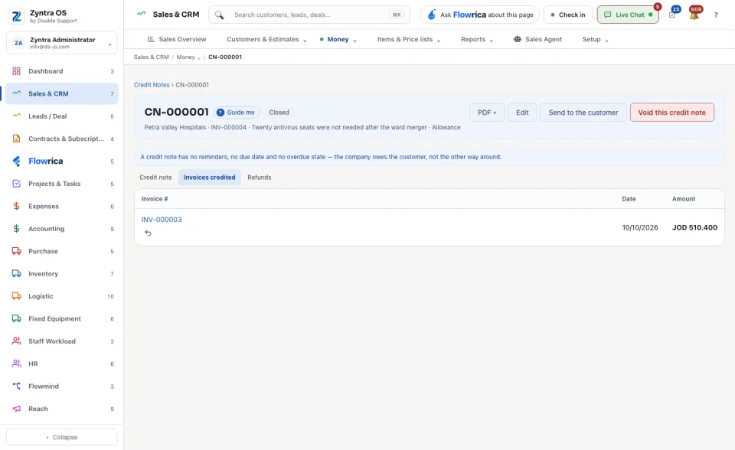This screenshot has width=735, height=450.
Task: Click the Fixed Equipment icon
Action: click(x=16, y=318)
